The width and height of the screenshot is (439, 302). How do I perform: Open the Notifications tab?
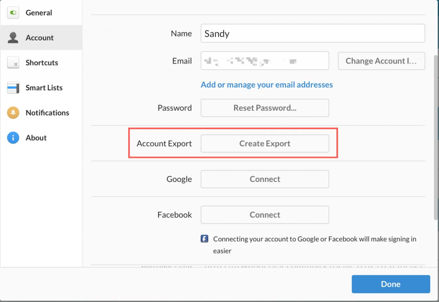41,113
